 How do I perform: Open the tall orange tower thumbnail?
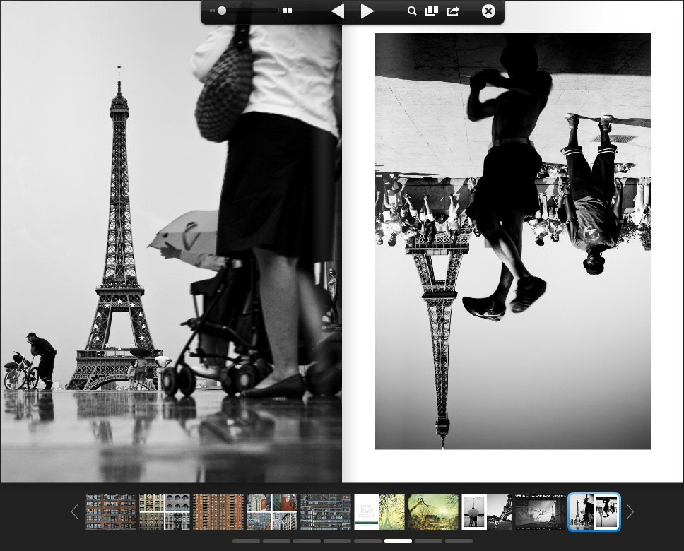[218, 512]
